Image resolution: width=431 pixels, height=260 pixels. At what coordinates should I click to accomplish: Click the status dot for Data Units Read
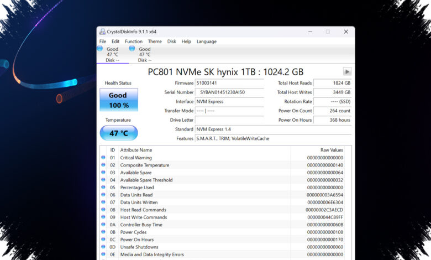(103, 195)
